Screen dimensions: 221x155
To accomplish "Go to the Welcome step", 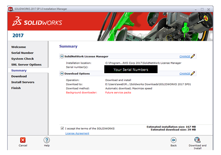I will [19, 47].
